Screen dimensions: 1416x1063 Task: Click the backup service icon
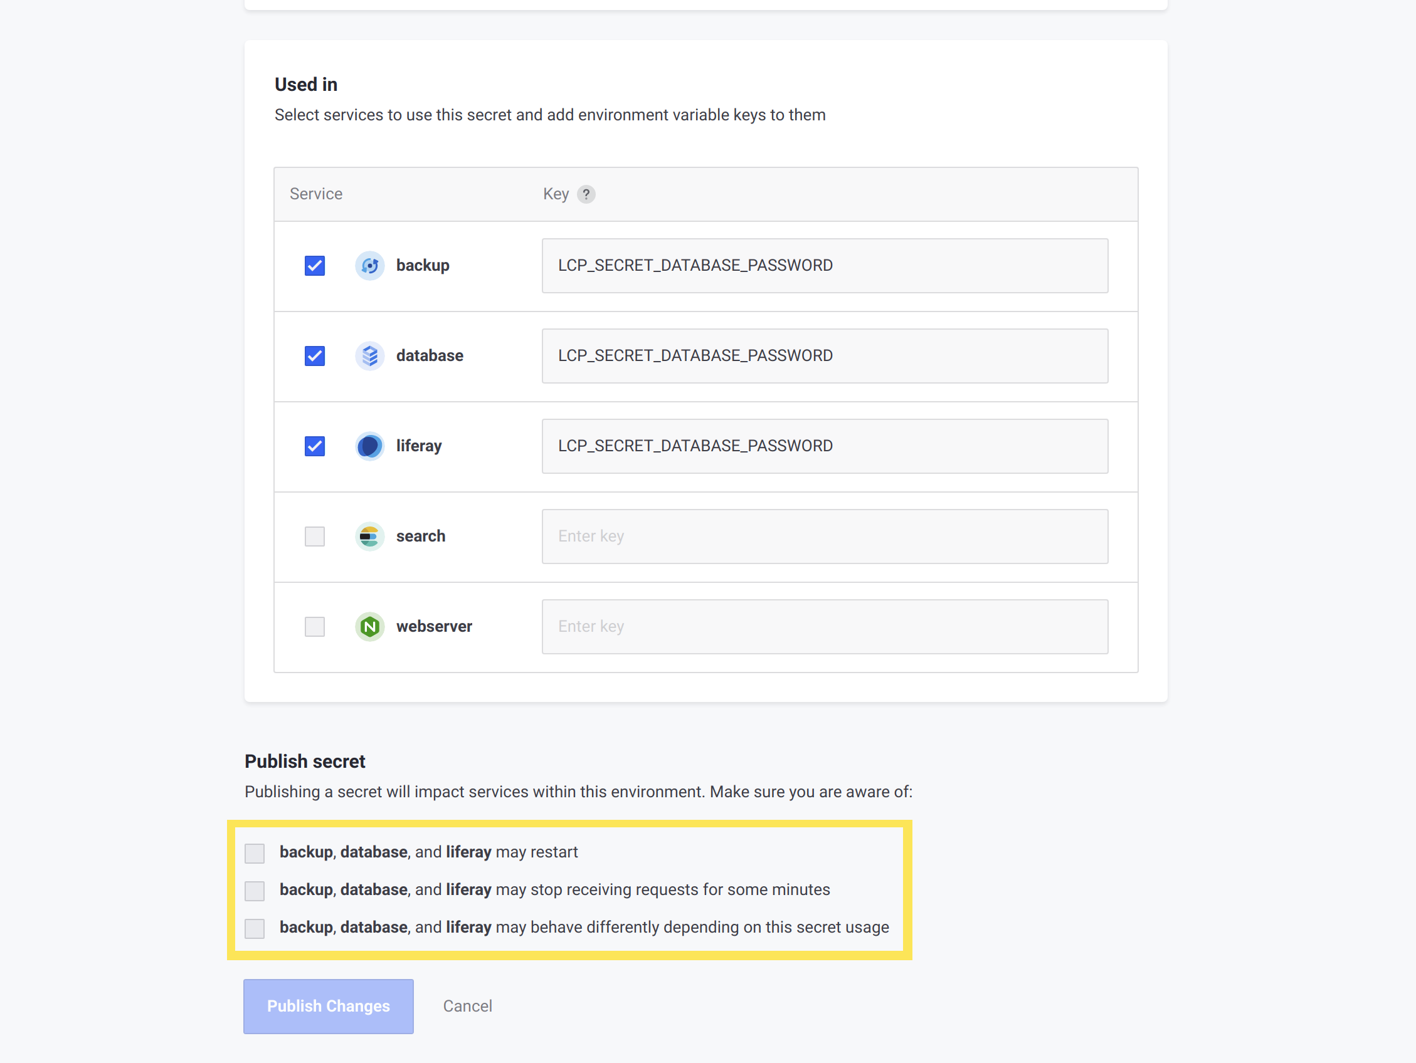369,264
